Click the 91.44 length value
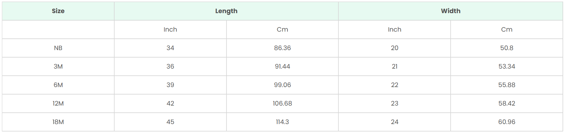The width and height of the screenshot is (565, 133). (x=282, y=66)
